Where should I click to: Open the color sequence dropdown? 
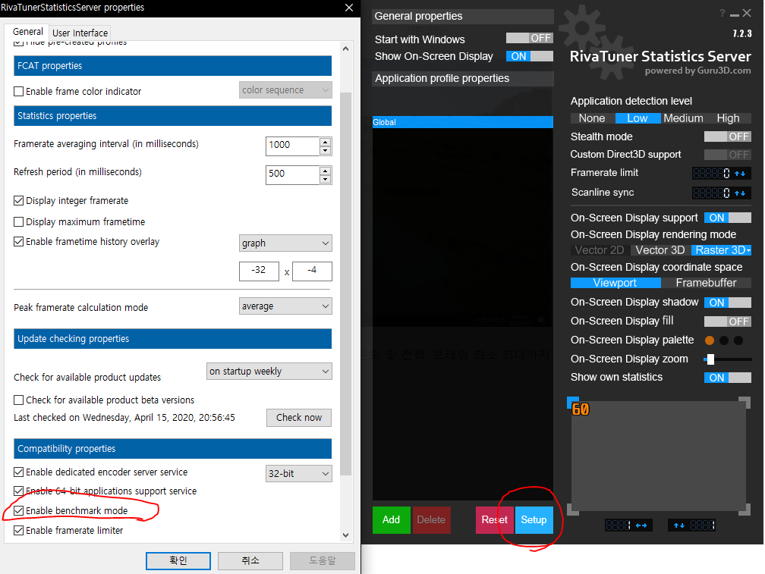tap(285, 90)
